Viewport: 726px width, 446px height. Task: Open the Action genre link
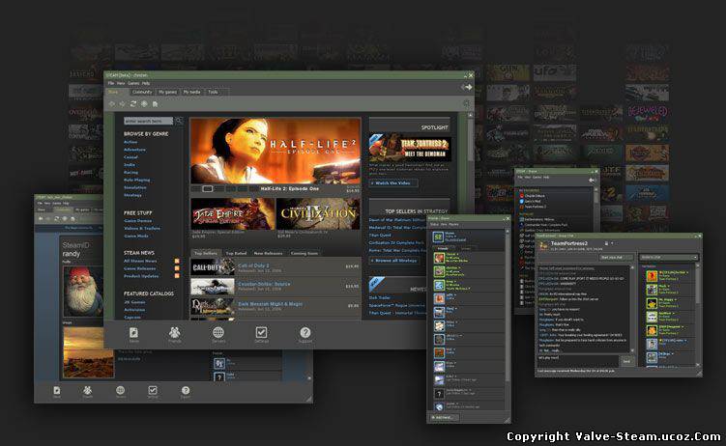pos(131,142)
